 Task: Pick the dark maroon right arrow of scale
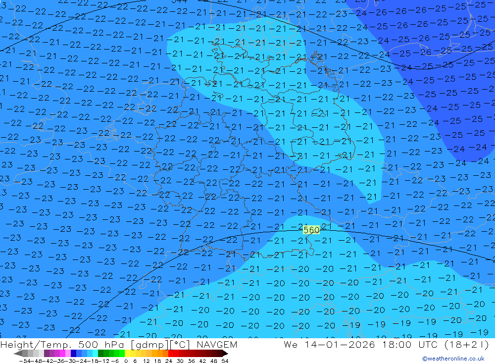point(225,353)
